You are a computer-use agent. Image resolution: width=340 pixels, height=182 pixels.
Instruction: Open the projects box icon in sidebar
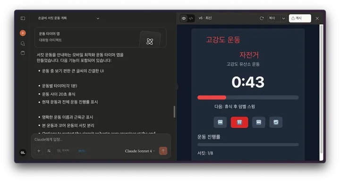pyautogui.click(x=23, y=53)
